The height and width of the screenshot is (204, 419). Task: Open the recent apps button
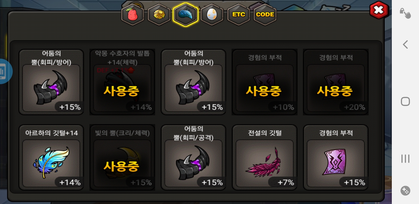pyautogui.click(x=405, y=159)
